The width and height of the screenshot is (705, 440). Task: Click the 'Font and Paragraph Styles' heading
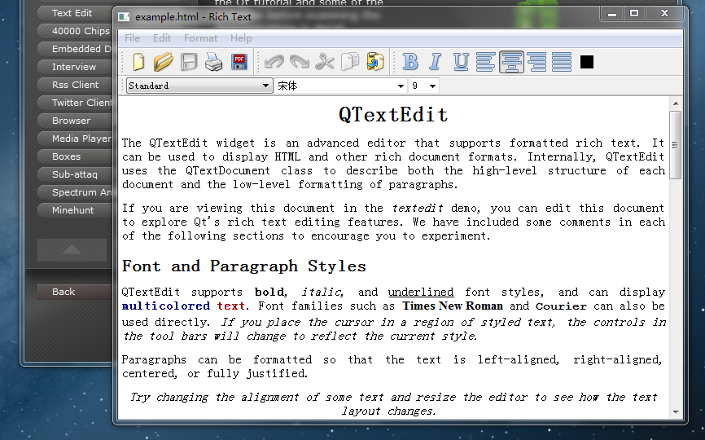click(244, 266)
